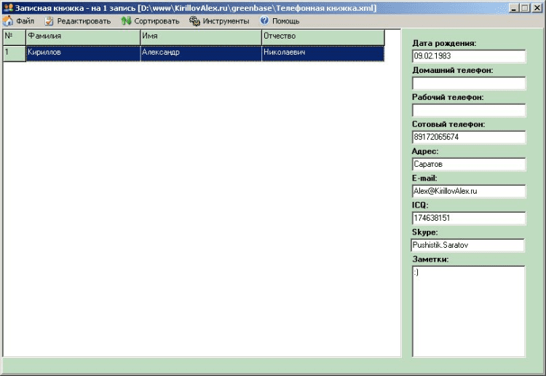Select row number 1 header cell
The image size is (546, 376).
[15, 54]
